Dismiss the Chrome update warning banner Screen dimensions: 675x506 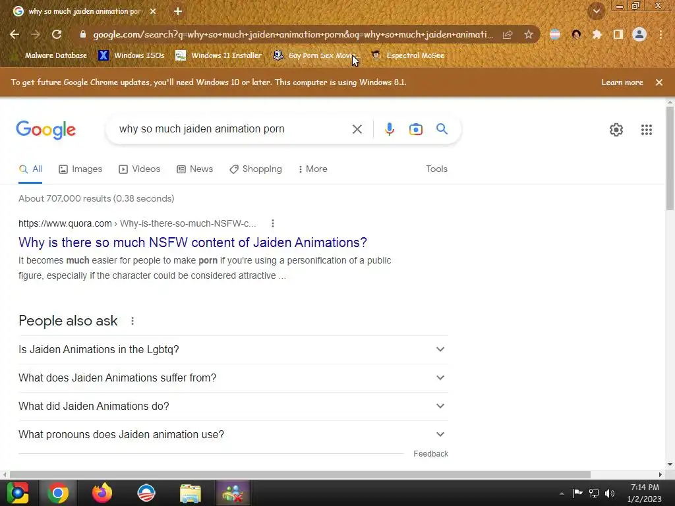click(x=659, y=82)
